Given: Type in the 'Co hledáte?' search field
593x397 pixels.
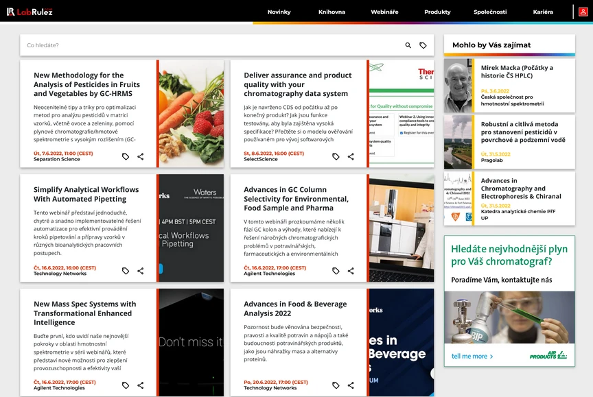Looking at the screenshot, I should [206, 45].
